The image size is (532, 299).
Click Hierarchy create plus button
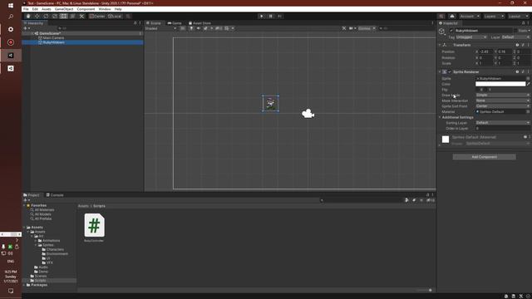25,28
